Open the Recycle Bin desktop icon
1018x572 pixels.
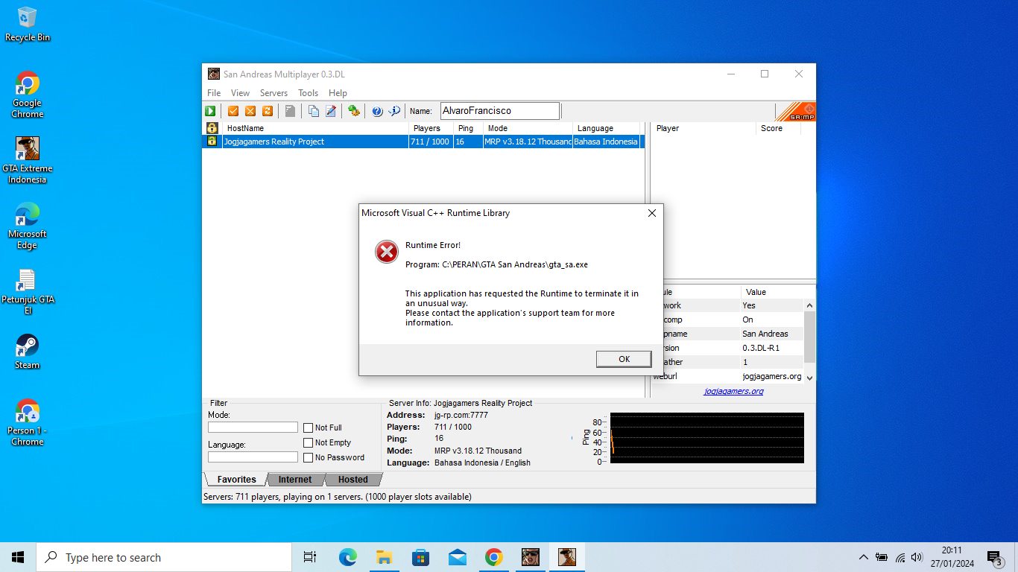tap(27, 24)
